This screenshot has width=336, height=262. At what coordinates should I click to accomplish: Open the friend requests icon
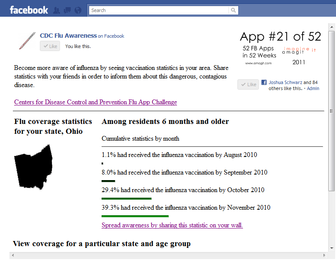(57, 10)
